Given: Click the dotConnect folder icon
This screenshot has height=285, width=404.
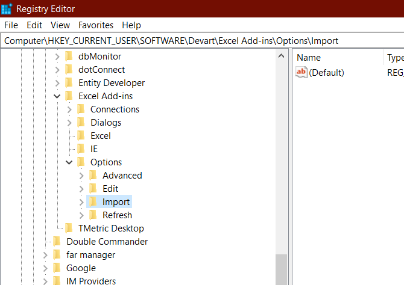Looking at the screenshot, I should (69, 69).
